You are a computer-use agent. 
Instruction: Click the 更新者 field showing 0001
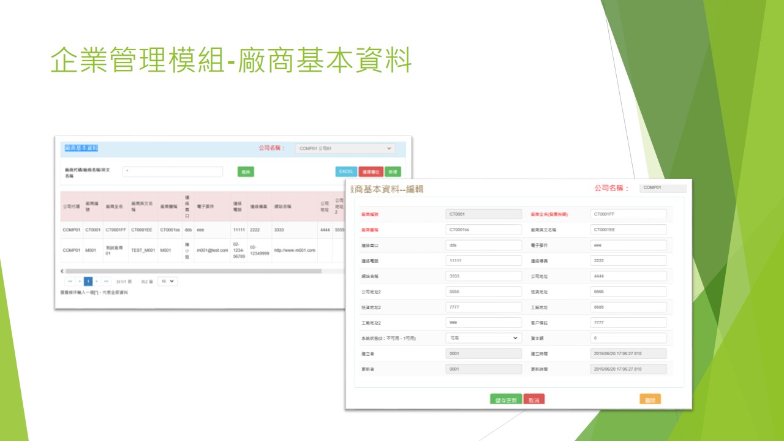click(x=484, y=369)
